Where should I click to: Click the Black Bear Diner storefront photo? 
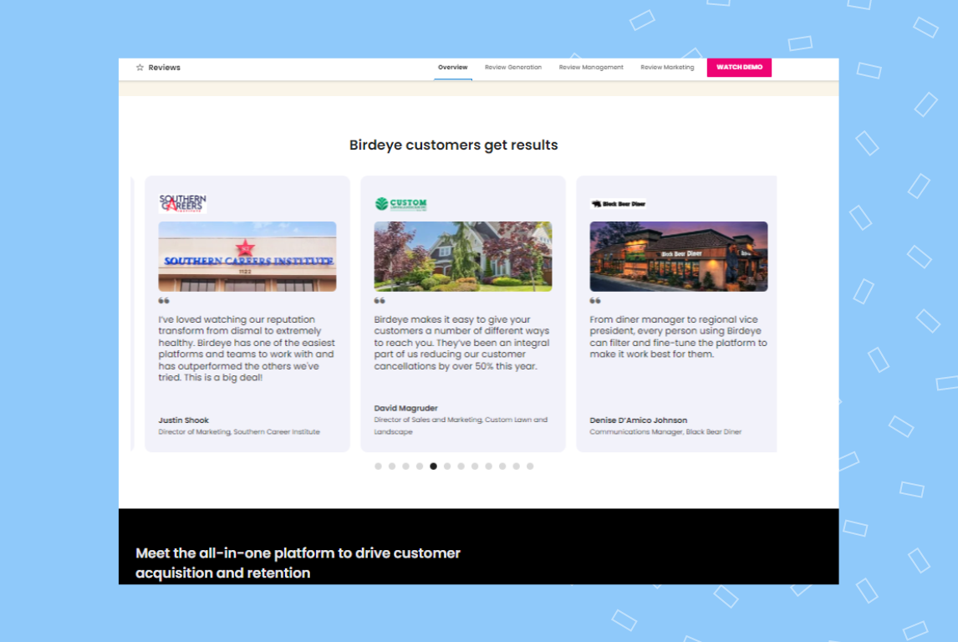tap(678, 257)
